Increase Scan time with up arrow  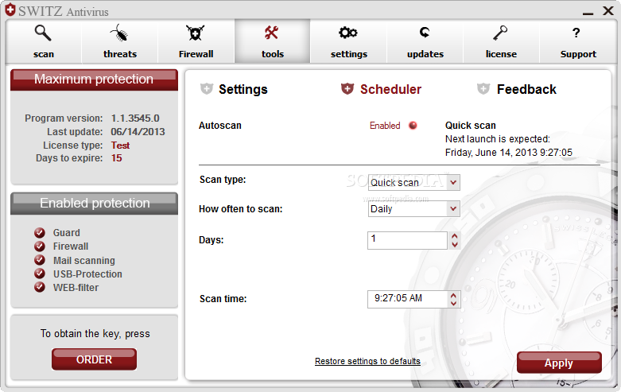pos(453,295)
